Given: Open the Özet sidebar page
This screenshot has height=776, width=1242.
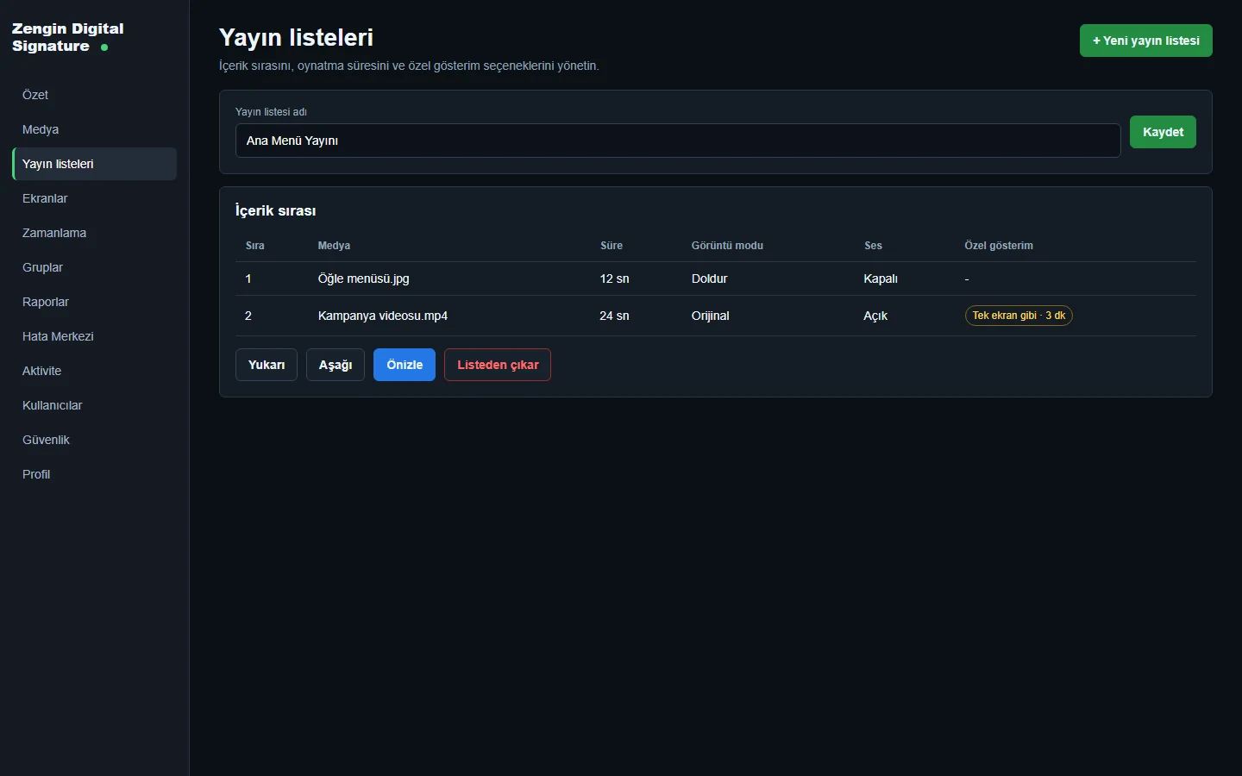Looking at the screenshot, I should (94, 95).
